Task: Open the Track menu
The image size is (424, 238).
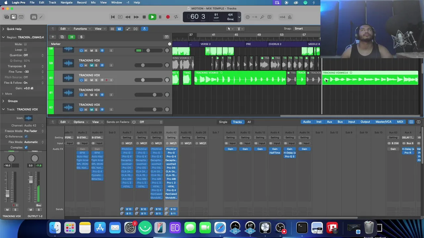Action: [x=52, y=2]
